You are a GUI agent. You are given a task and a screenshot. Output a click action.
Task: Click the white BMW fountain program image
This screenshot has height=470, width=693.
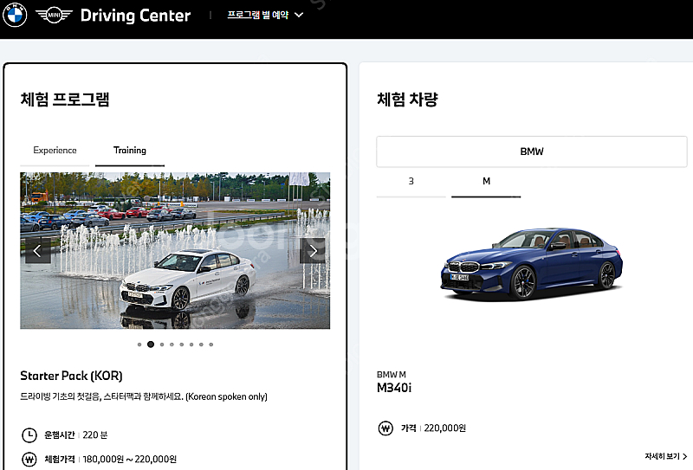point(175,250)
